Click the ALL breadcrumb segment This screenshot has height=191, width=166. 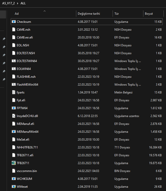click(x=23, y=3)
